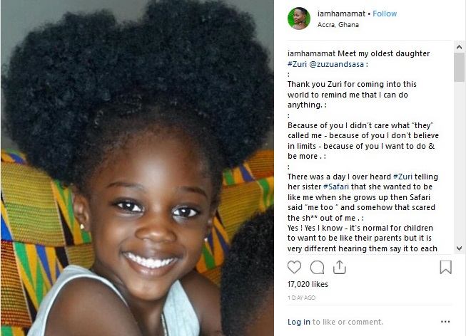The width and height of the screenshot is (466, 336).
Task: Open comments via the speech bubble icon
Action: (317, 267)
